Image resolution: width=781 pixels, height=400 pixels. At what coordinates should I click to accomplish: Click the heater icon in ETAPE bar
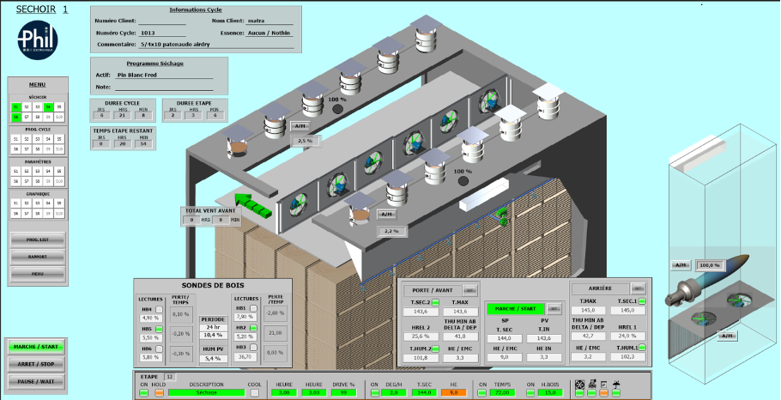coord(591,385)
